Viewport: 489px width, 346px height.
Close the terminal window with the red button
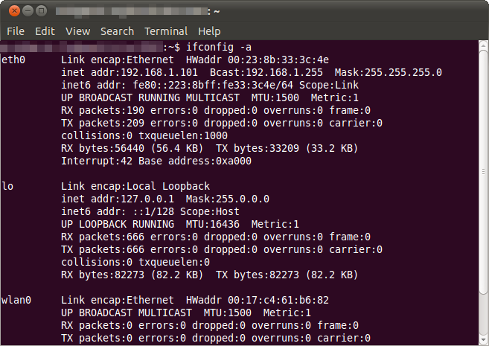click(x=14, y=11)
